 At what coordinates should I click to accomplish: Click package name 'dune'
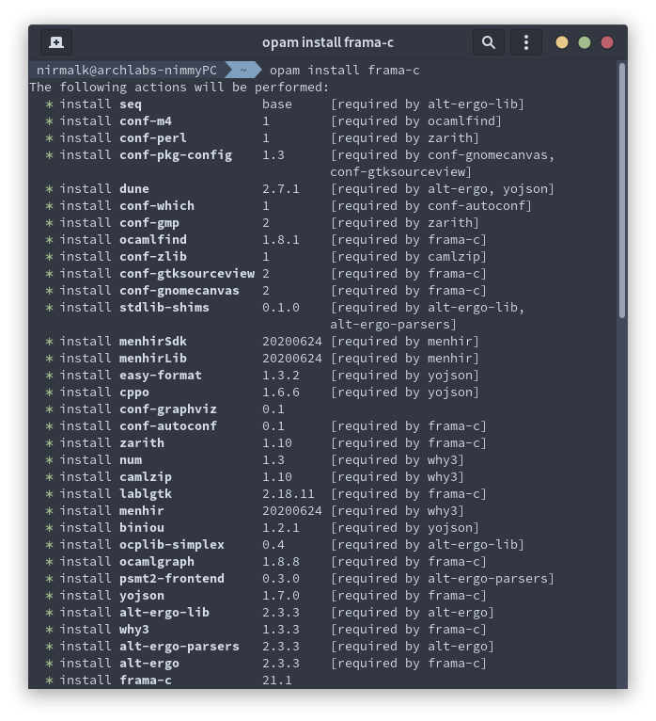coord(134,189)
